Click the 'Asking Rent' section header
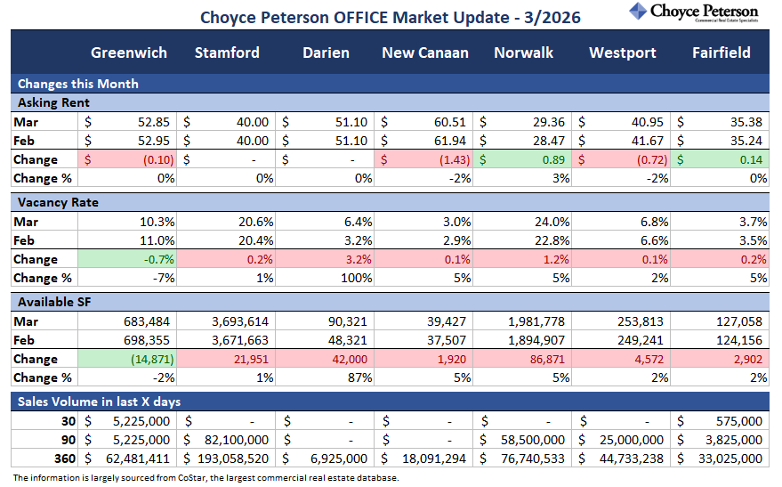 (x=390, y=102)
